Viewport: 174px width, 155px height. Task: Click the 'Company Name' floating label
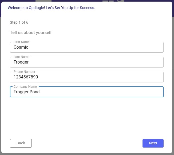tap(25, 87)
